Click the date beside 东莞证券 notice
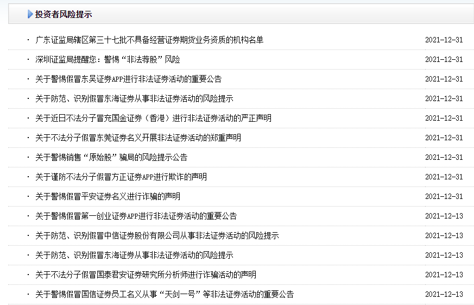 point(444,138)
